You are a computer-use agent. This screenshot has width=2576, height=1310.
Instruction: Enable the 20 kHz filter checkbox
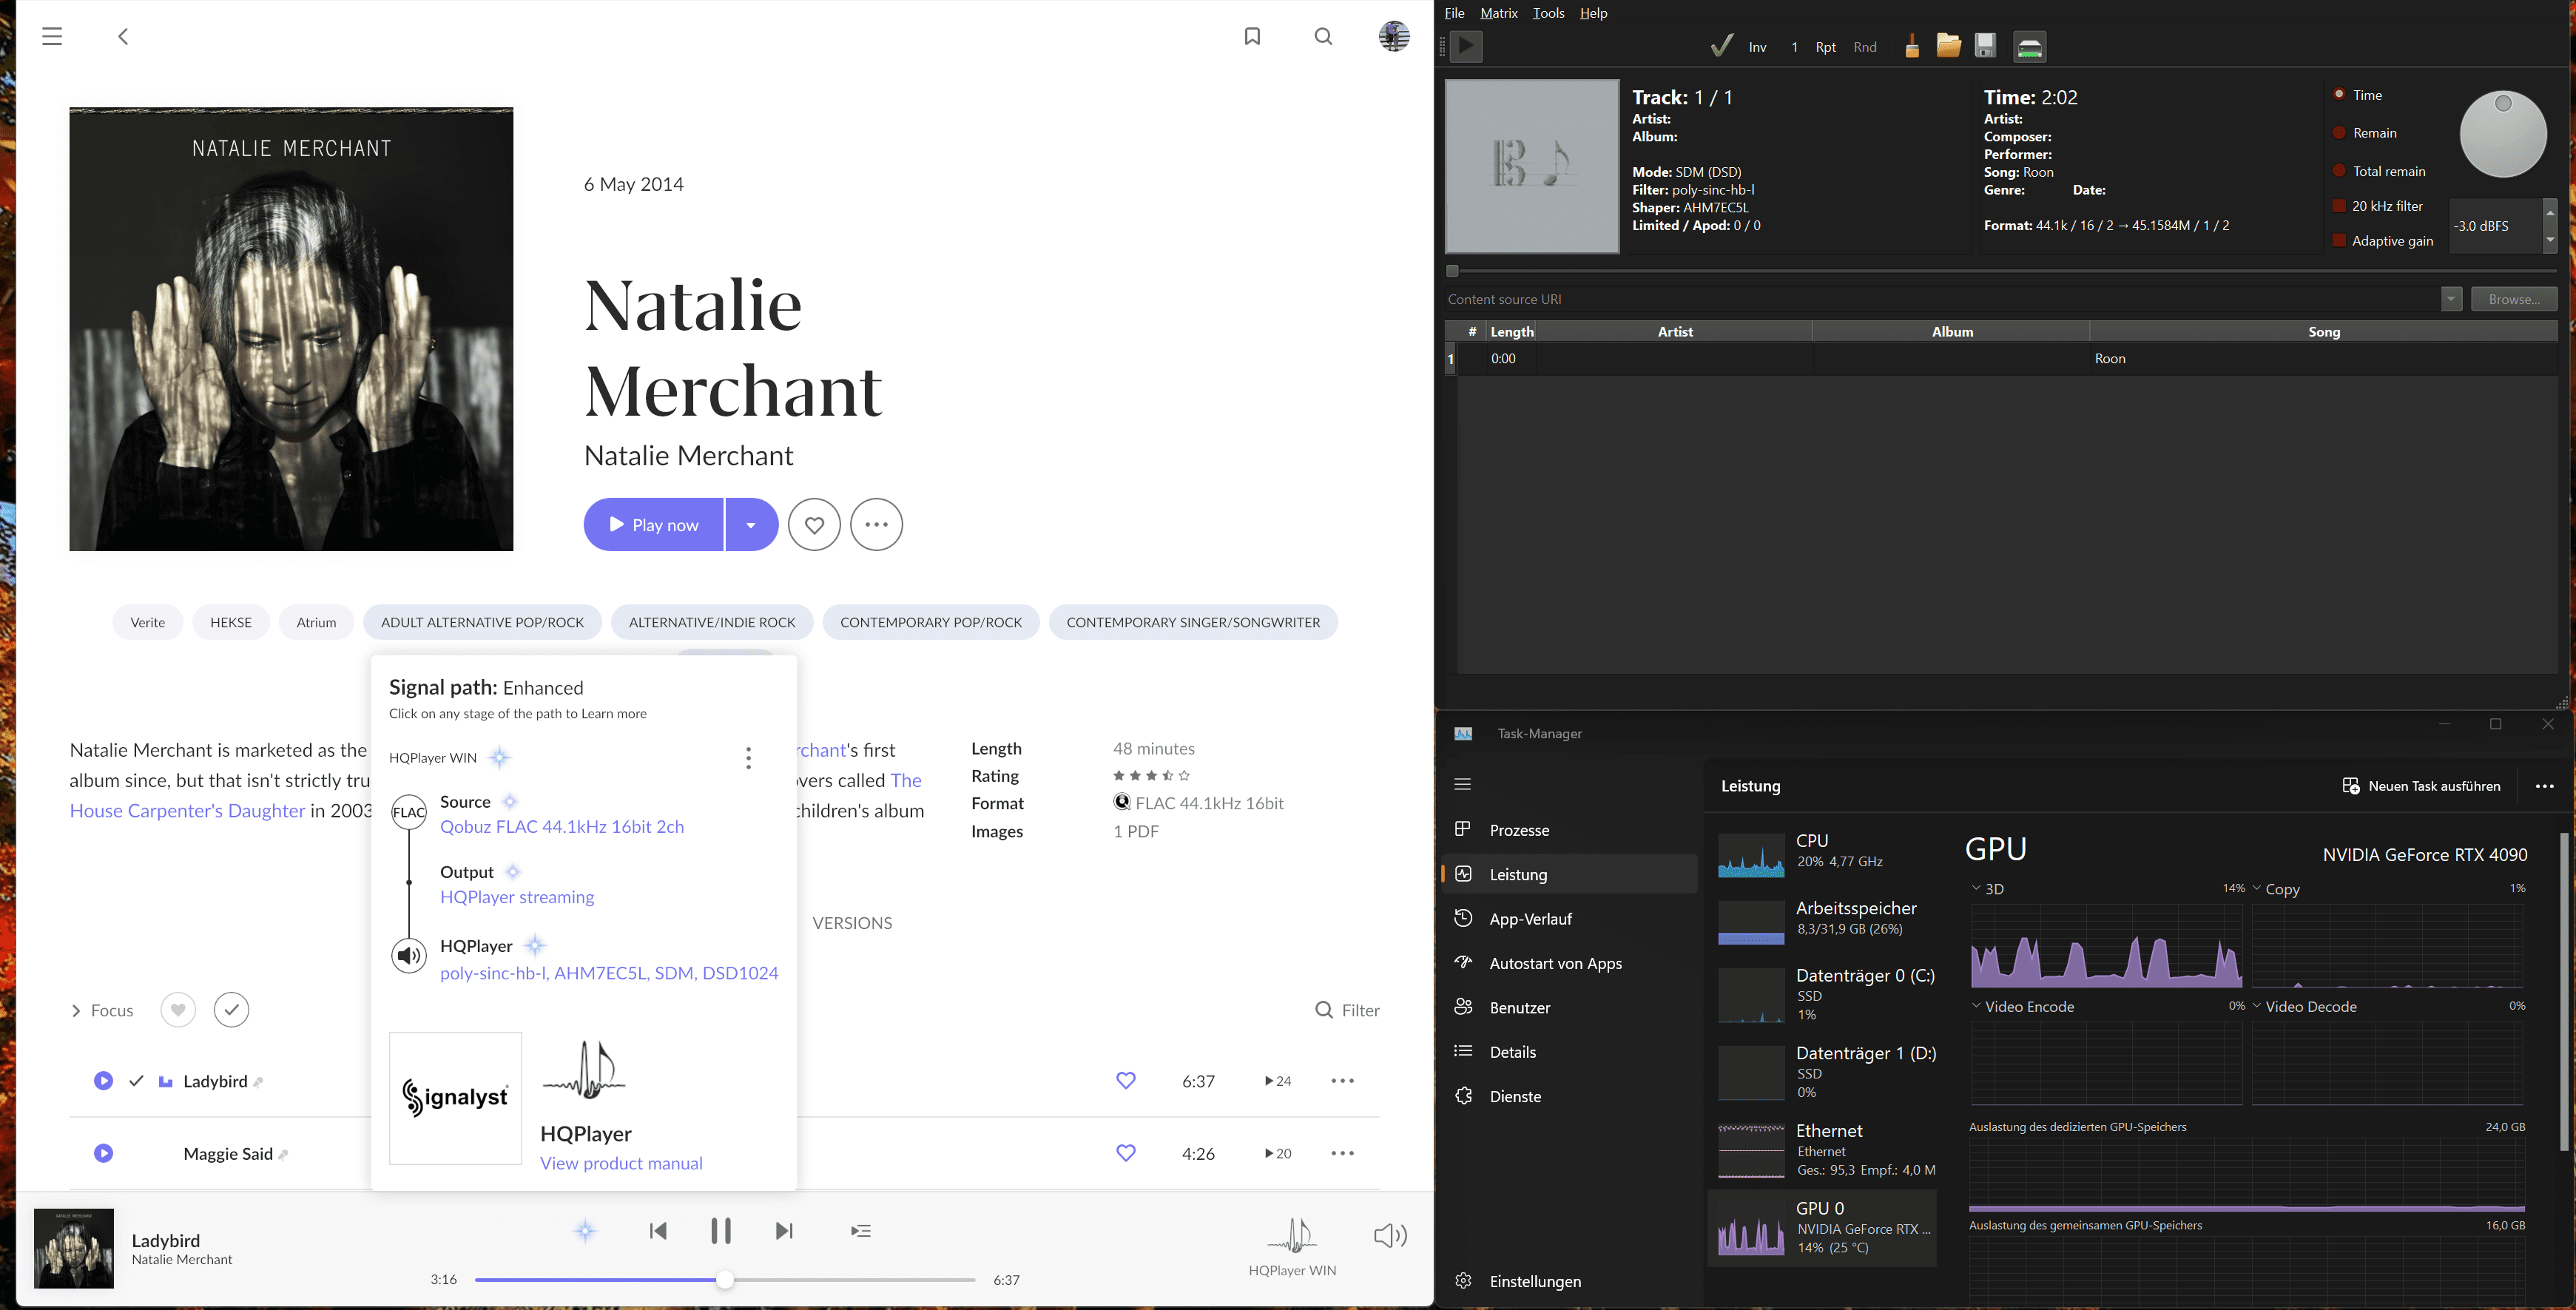(2339, 206)
